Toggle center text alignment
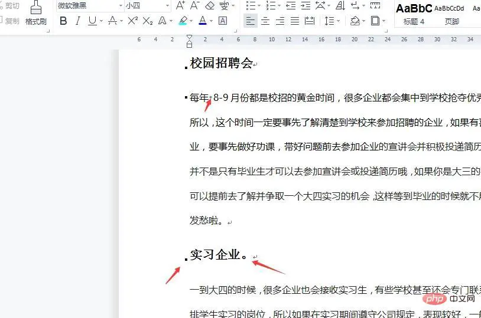Image resolution: width=481 pixels, height=318 pixels. (265, 21)
